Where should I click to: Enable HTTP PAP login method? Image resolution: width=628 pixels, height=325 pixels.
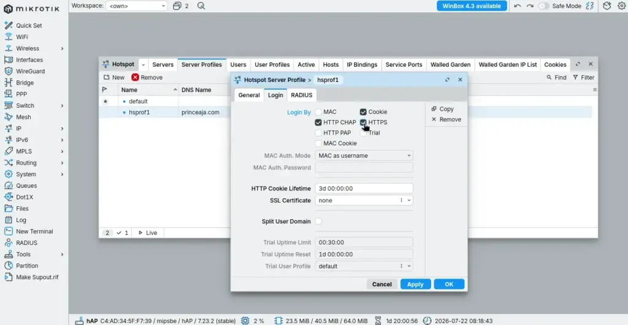point(318,133)
